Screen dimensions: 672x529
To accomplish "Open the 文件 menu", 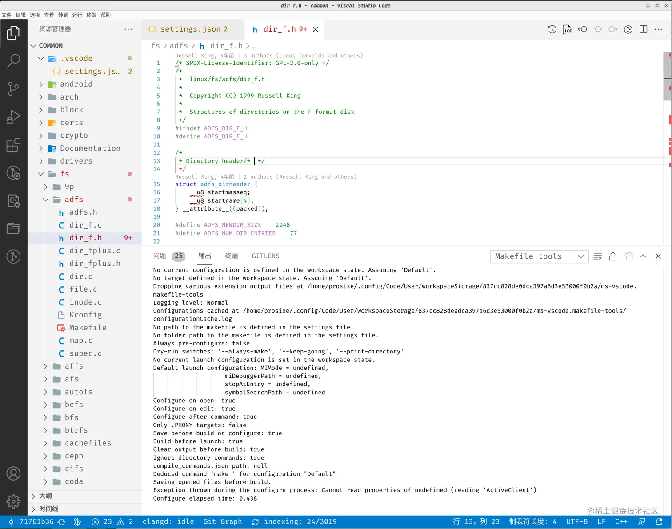I will [x=7, y=15].
